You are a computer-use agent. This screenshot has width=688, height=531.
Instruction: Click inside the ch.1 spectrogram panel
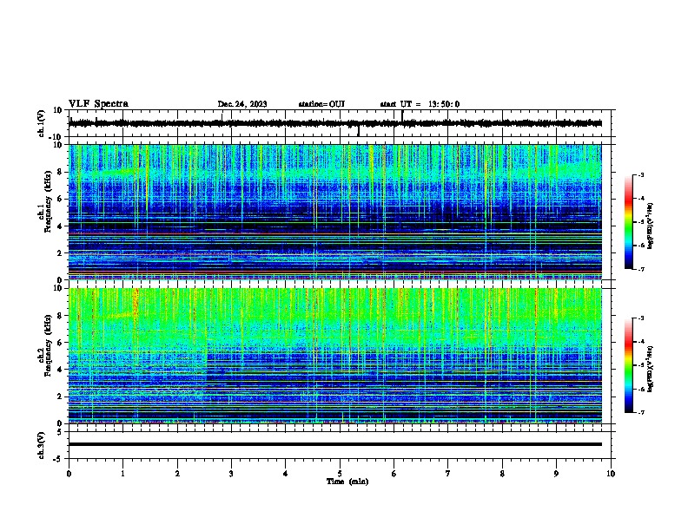click(335, 212)
